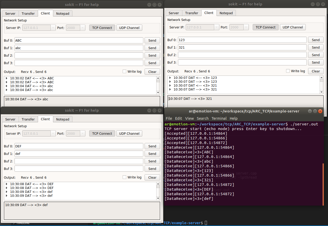Expand the 10:30:09 DAT ---> <3> def row
328x226 pixels.
pyautogui.click(x=7, y=196)
